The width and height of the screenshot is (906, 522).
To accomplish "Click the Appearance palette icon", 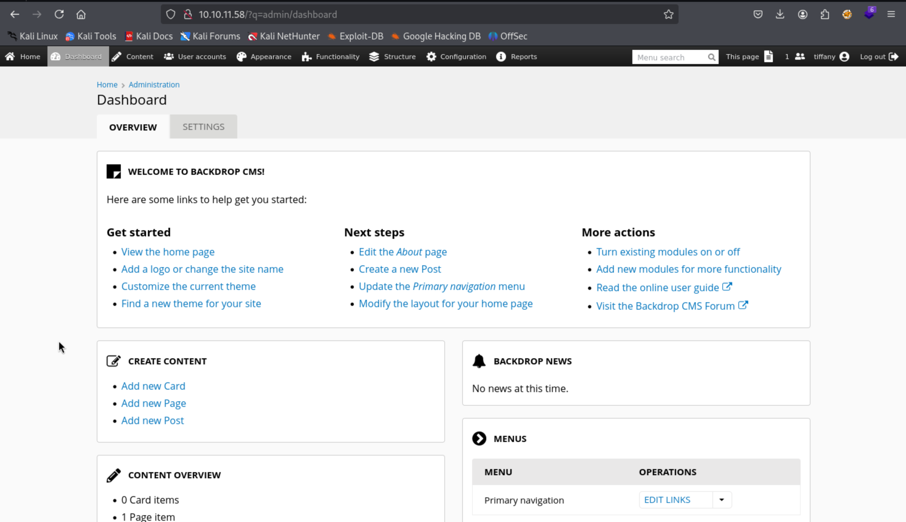I will [x=241, y=57].
